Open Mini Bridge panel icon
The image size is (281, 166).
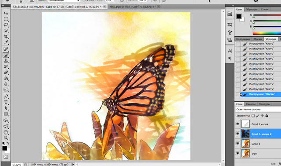click(230, 14)
